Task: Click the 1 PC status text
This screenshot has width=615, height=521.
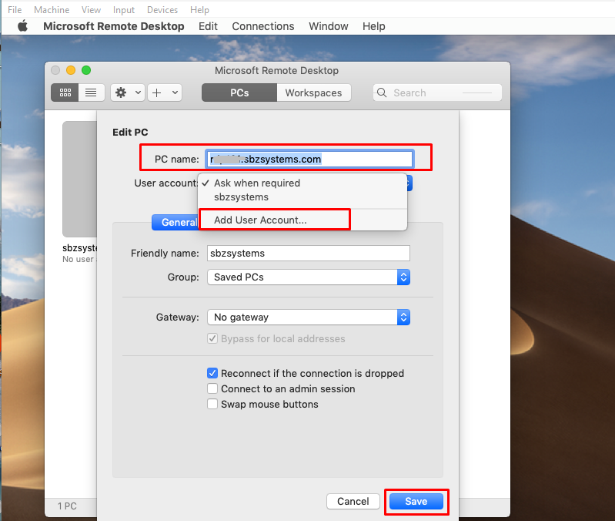Action: 67,506
